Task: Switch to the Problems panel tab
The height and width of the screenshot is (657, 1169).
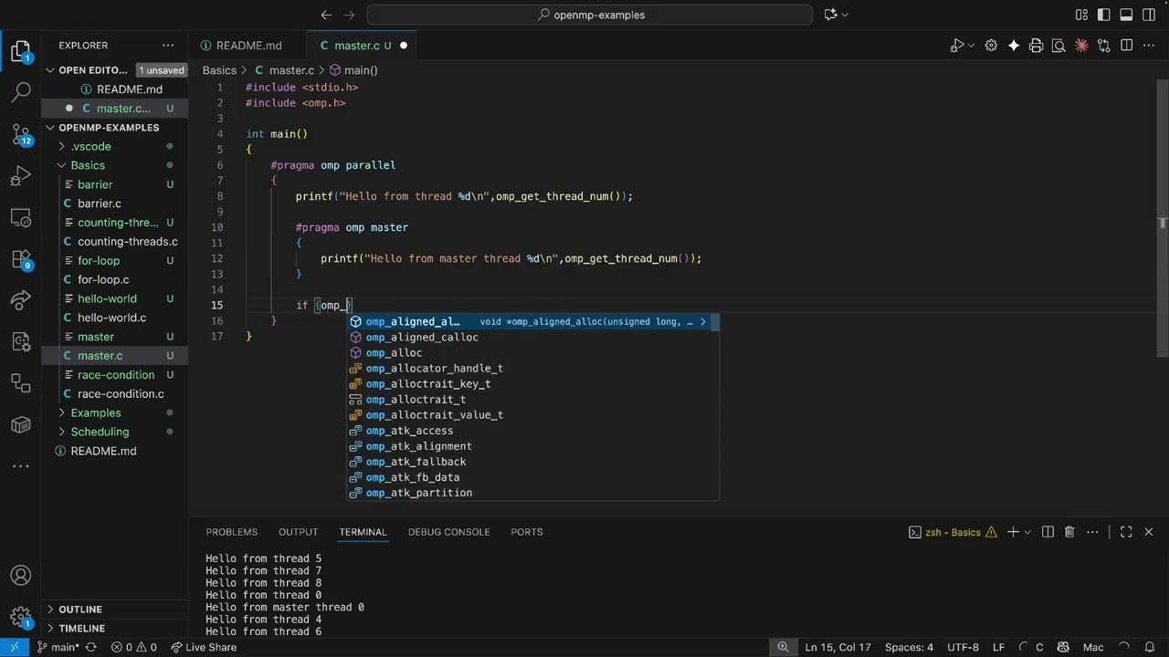Action: [x=232, y=532]
